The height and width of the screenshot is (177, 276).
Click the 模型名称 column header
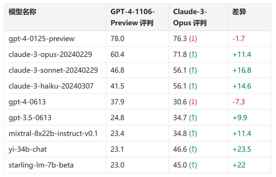tap(22, 12)
